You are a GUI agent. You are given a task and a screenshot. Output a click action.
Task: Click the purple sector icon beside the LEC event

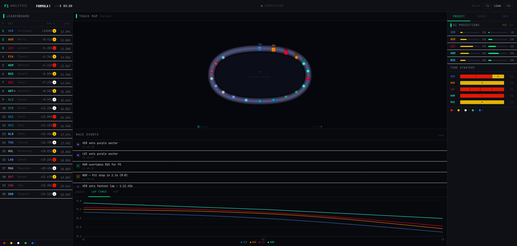(x=78, y=155)
